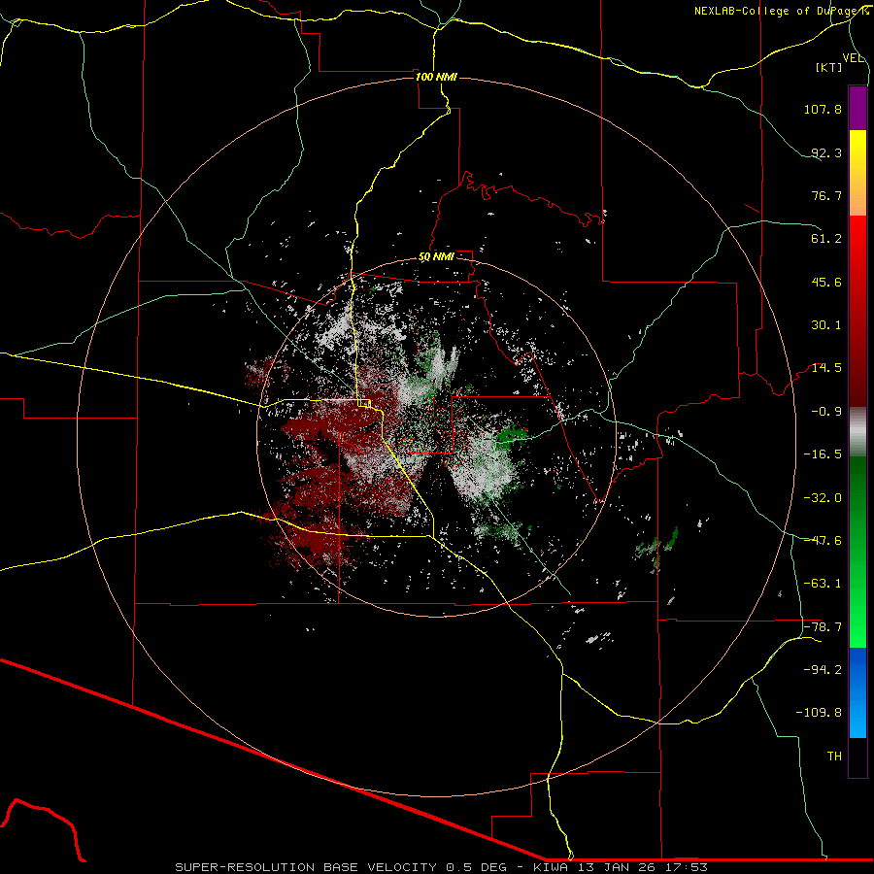The image size is (874, 874).
Task: Click the VEL legend title
Action: click(854, 58)
